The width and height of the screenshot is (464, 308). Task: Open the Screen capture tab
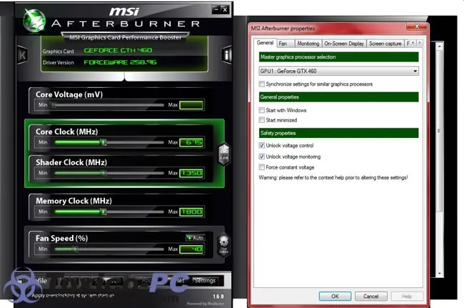(x=385, y=44)
